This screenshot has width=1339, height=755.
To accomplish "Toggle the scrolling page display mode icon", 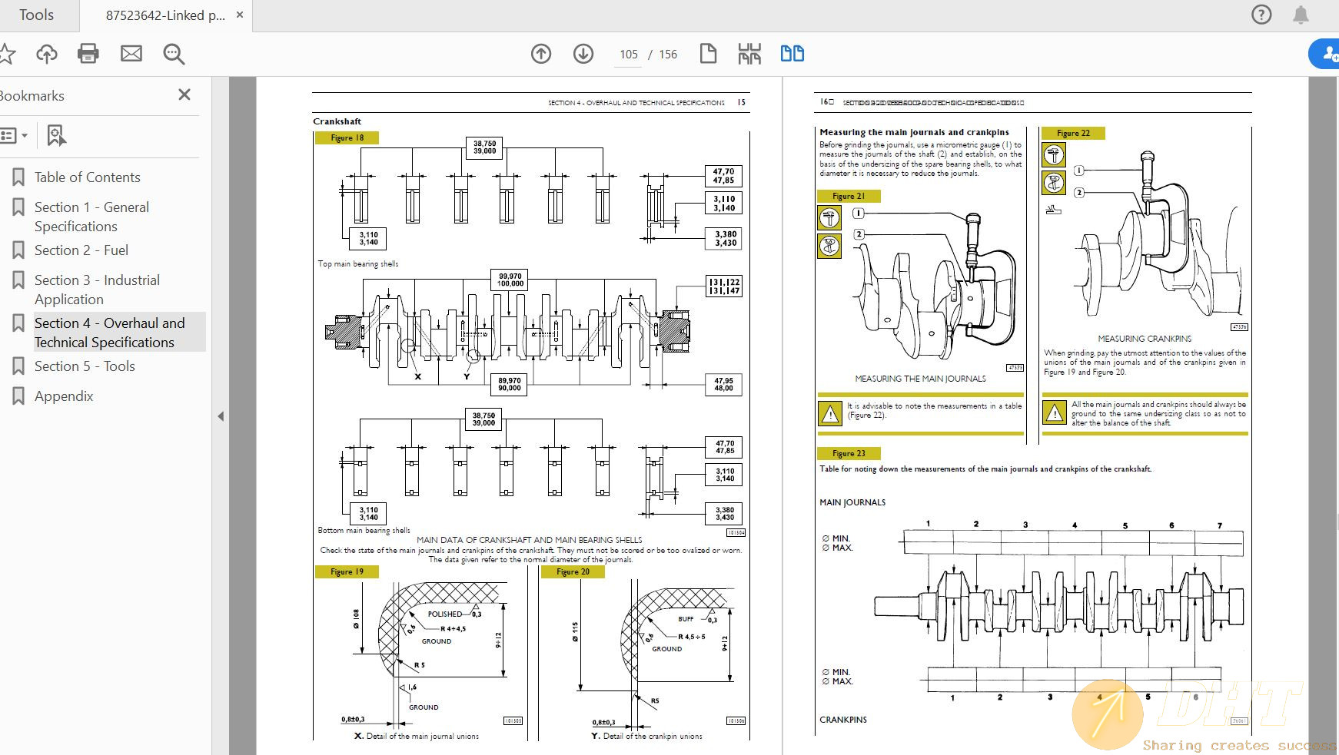I will (749, 54).
